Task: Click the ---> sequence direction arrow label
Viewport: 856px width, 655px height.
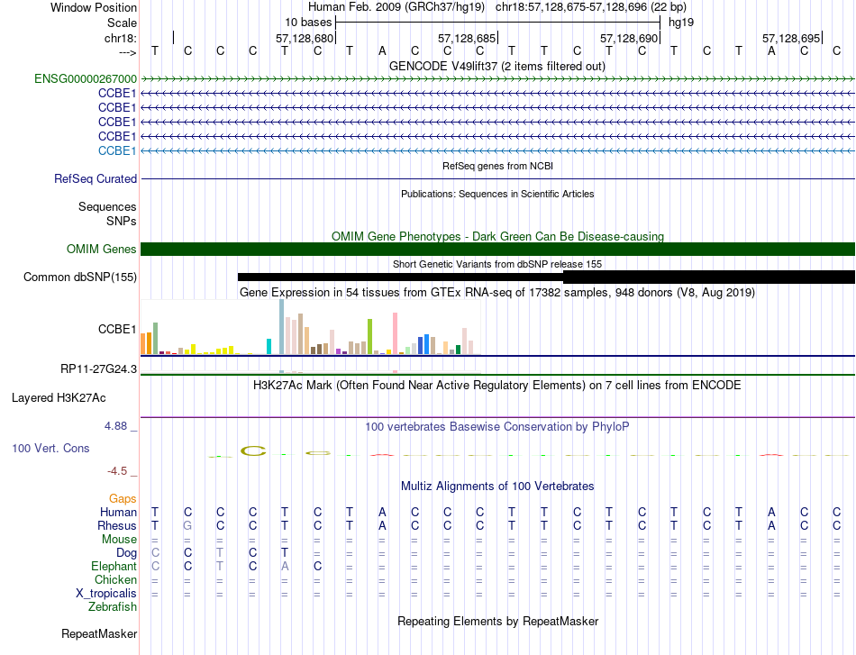Action: [x=128, y=52]
